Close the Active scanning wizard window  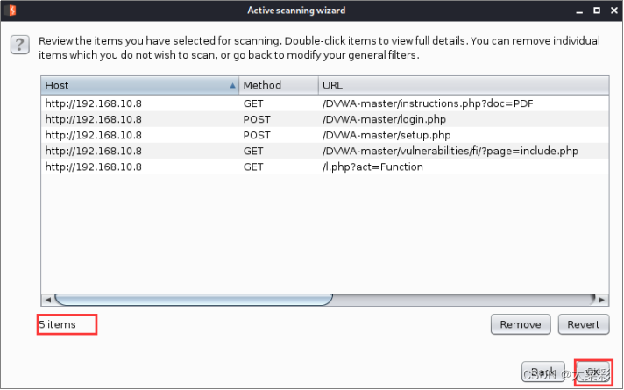(614, 11)
